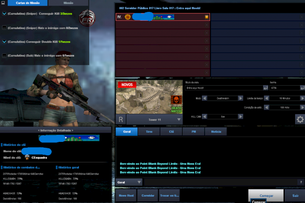305x203 pixels.
Task: Click the Informação Detalhada header
Action: click(56, 130)
